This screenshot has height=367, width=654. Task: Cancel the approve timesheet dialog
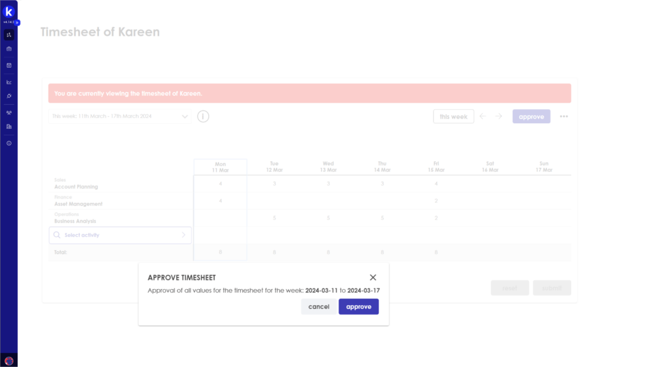point(319,306)
